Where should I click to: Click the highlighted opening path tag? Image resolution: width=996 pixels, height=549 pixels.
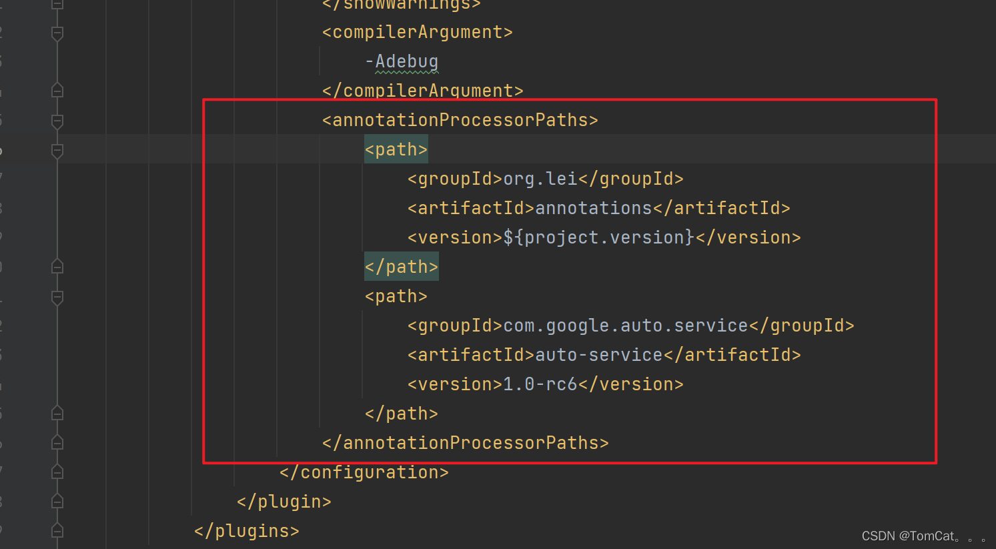pyautogui.click(x=396, y=149)
